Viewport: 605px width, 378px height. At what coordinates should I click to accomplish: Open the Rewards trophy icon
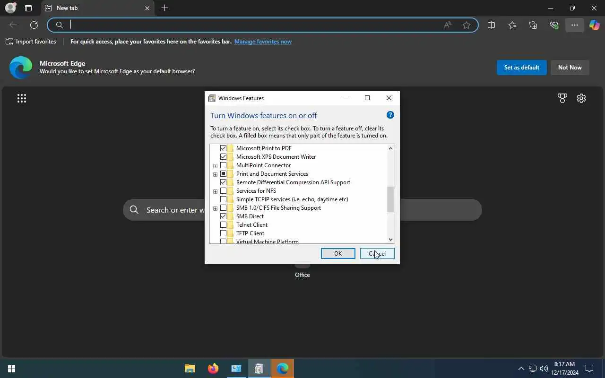(562, 98)
